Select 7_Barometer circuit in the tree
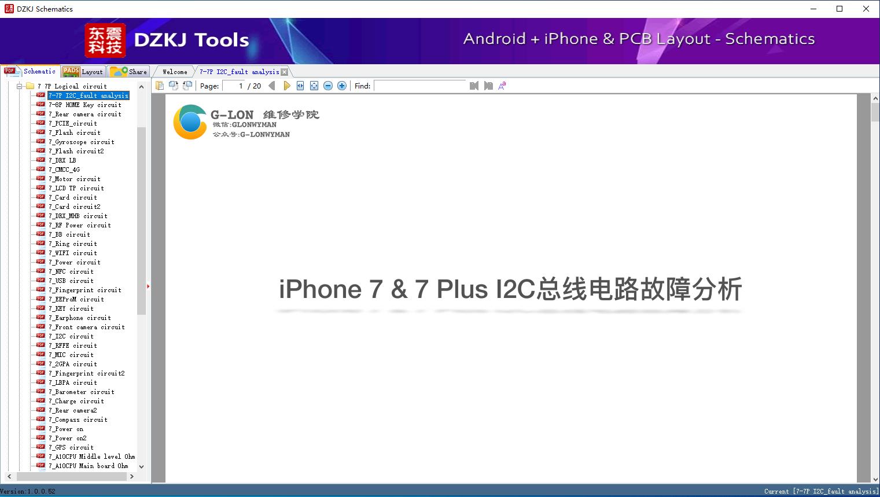The image size is (880, 497). tap(82, 392)
